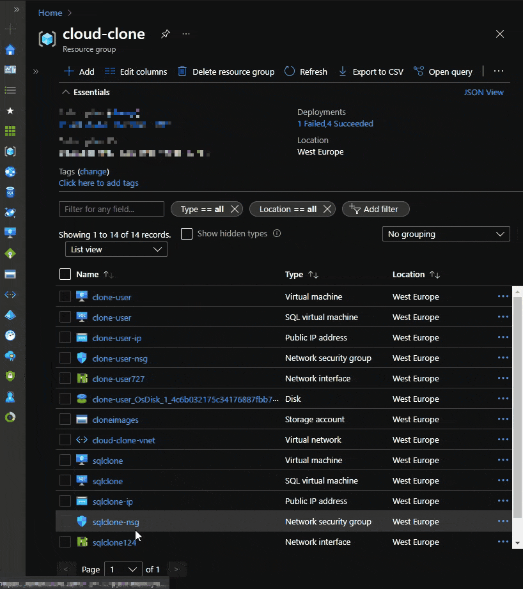Open Virtual networks icon in sidebar
Screen dimensions: 523x589
point(10,294)
